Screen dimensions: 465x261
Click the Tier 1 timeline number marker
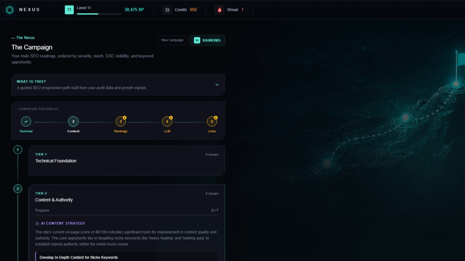18,150
